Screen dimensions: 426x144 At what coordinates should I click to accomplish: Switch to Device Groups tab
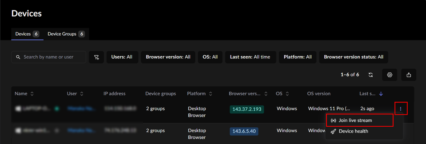coord(66,34)
